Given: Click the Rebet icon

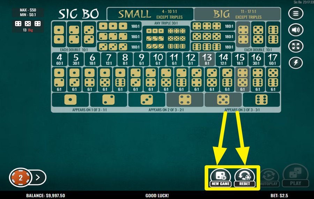Looking at the screenshot, I should [x=245, y=178].
